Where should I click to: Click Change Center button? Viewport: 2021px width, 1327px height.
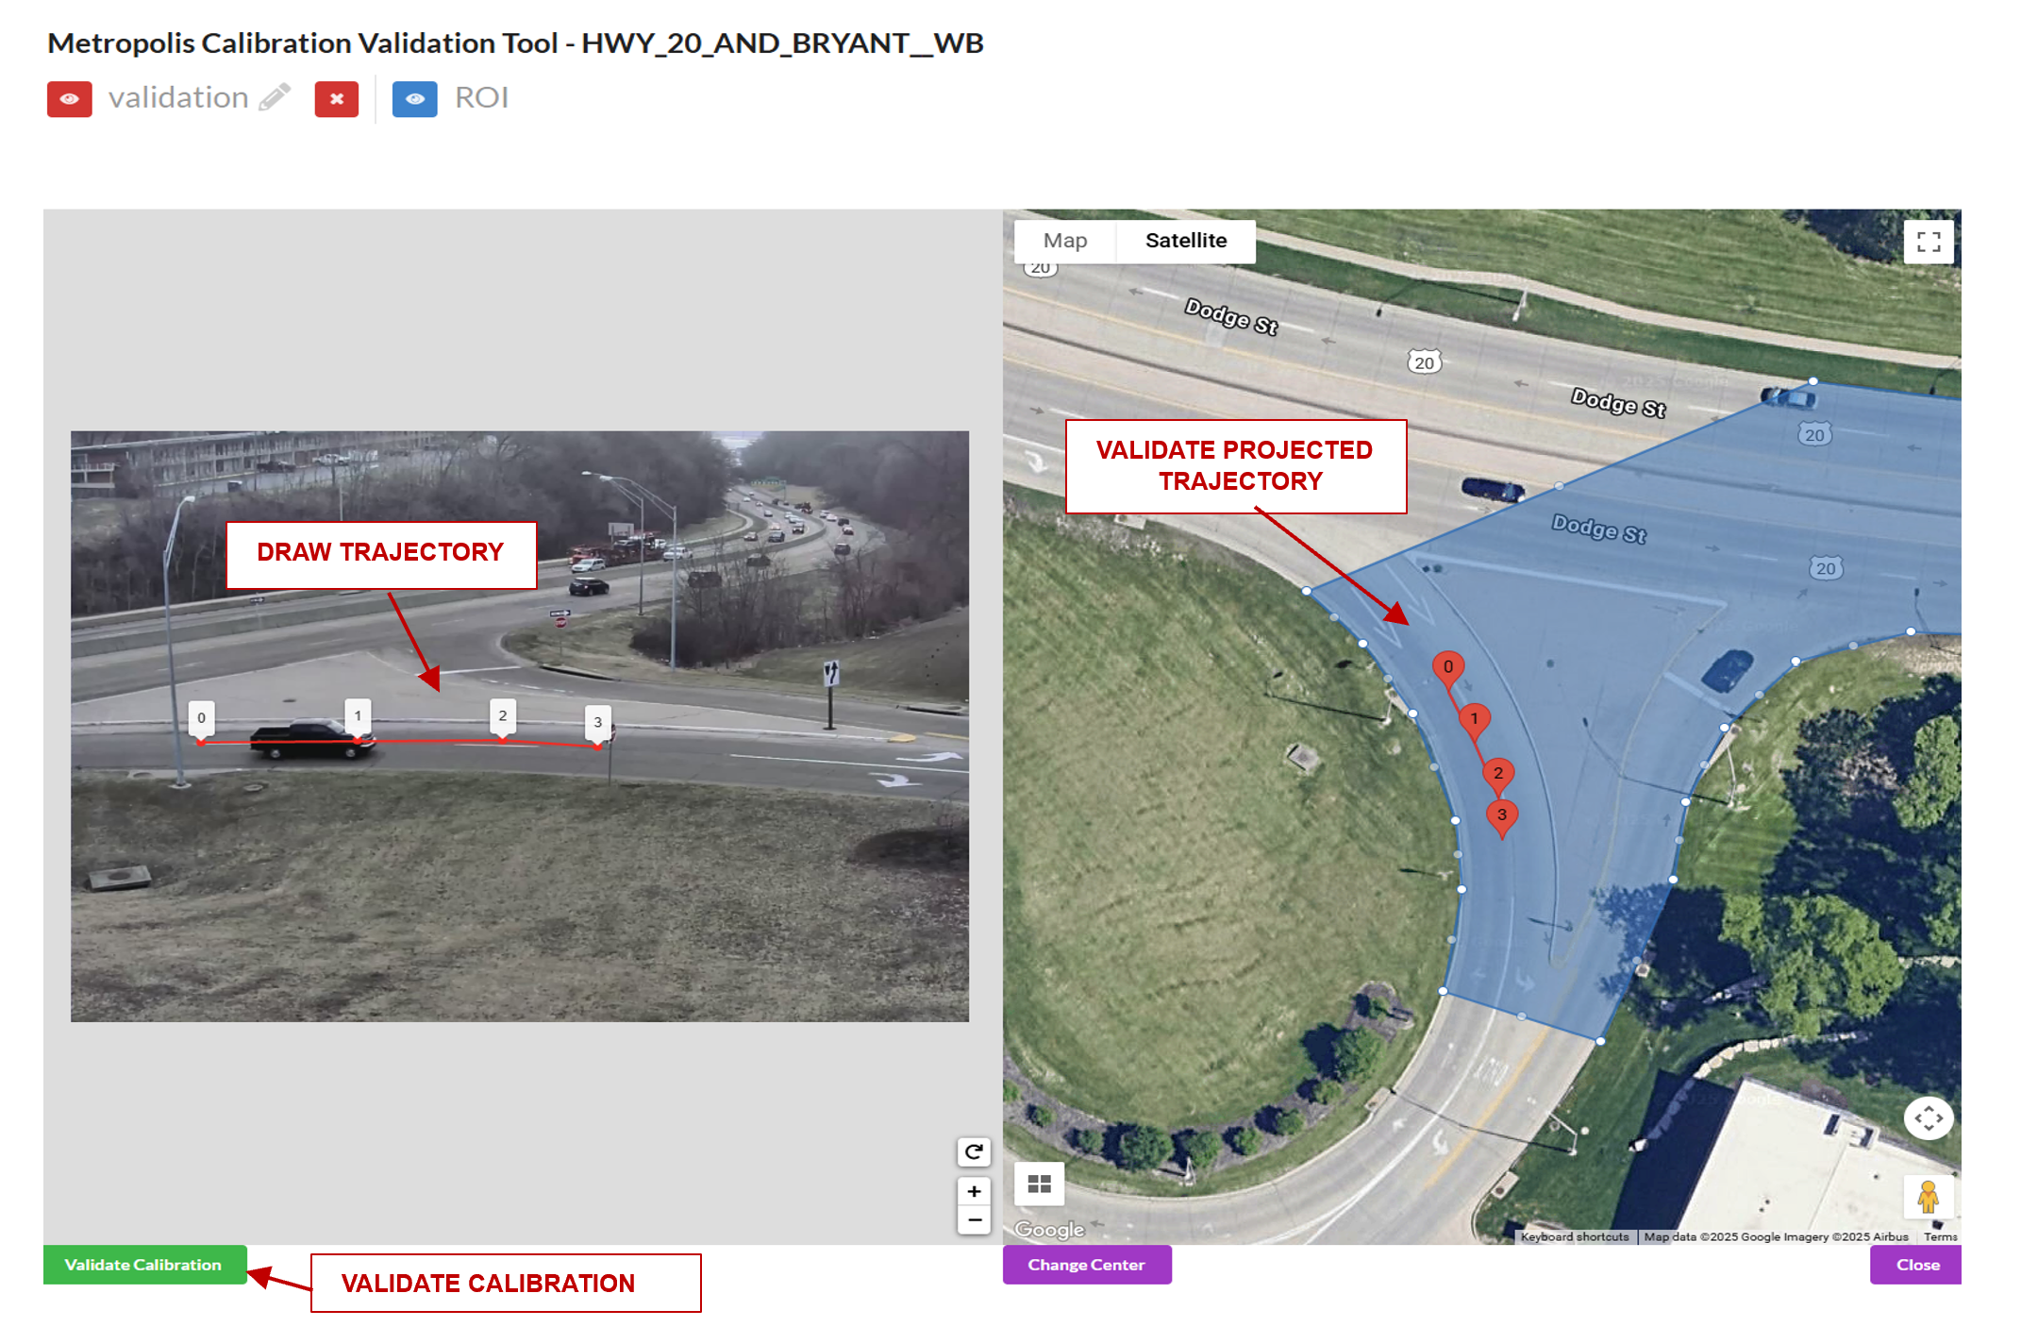click(1086, 1265)
